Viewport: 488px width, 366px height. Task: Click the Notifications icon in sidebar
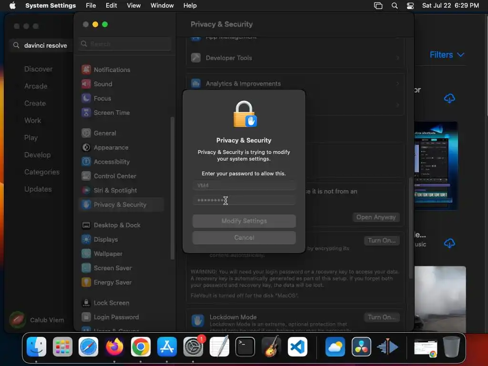pos(86,70)
